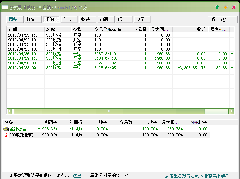
Task: Select the 分布 tab
Action: 67,20
